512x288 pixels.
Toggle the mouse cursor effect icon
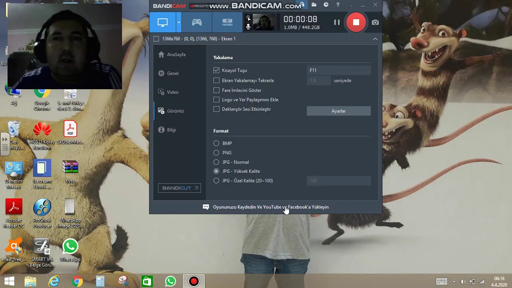tap(248, 18)
